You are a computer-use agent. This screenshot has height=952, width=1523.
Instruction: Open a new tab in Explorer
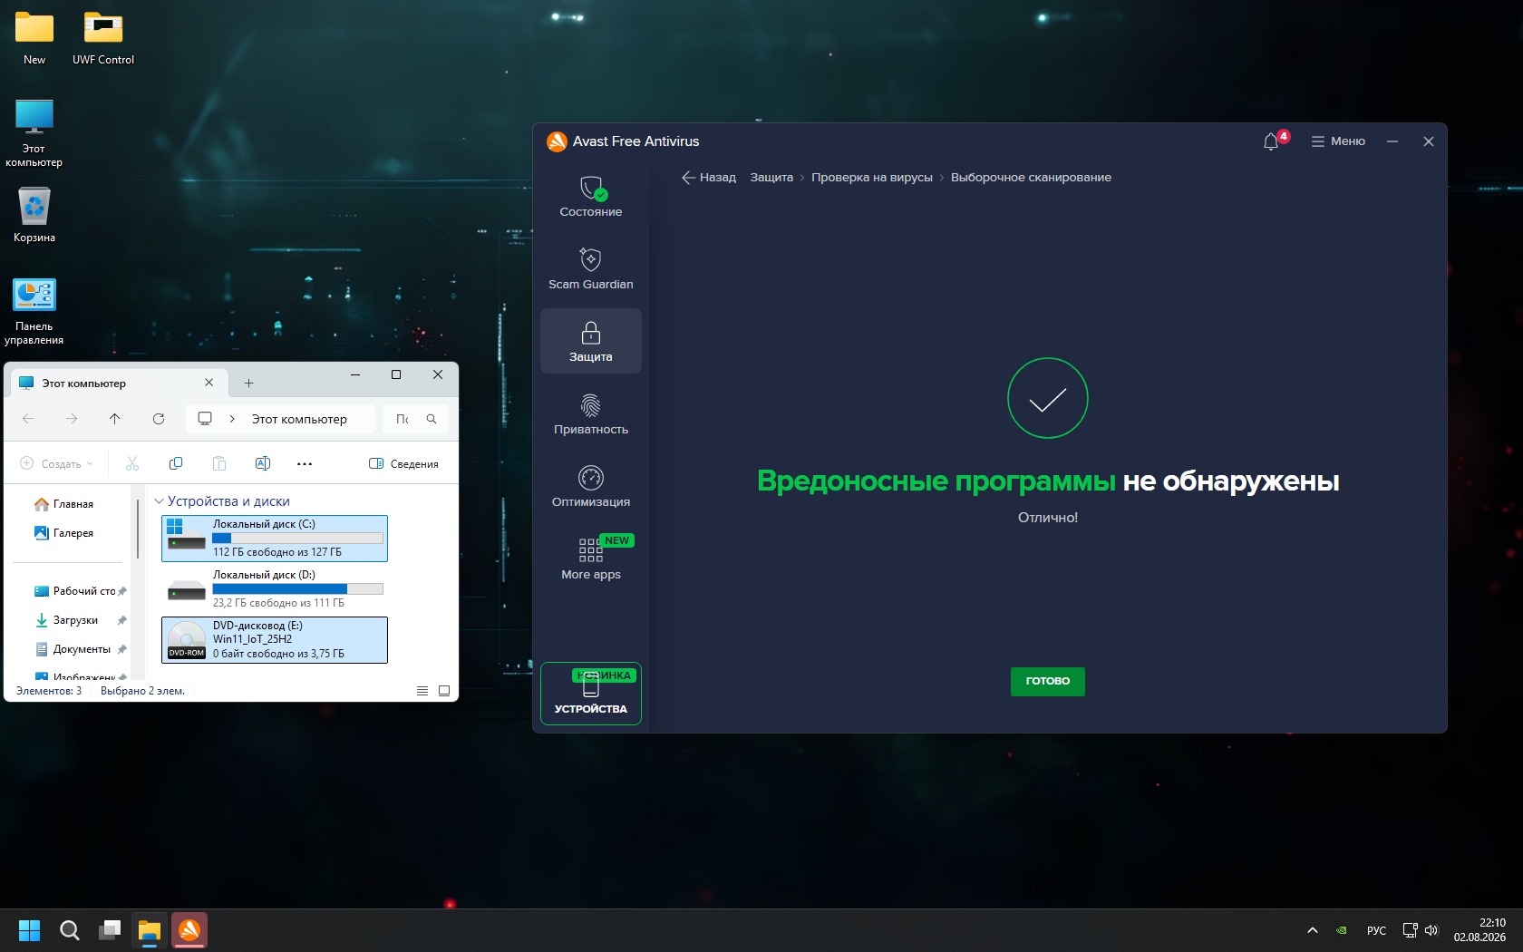click(x=249, y=384)
